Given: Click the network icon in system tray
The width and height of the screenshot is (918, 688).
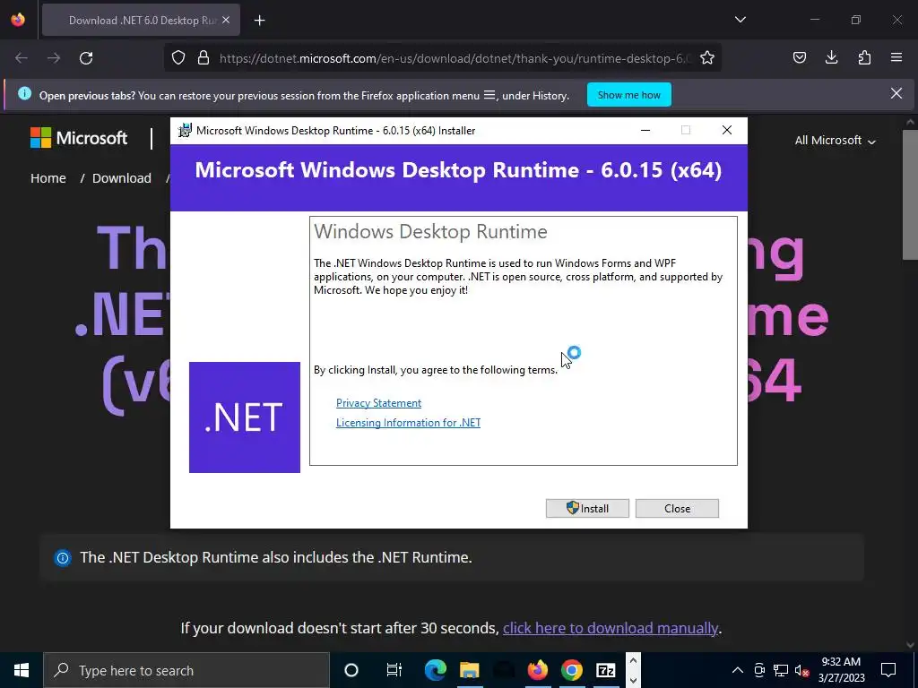Looking at the screenshot, I should tap(781, 670).
